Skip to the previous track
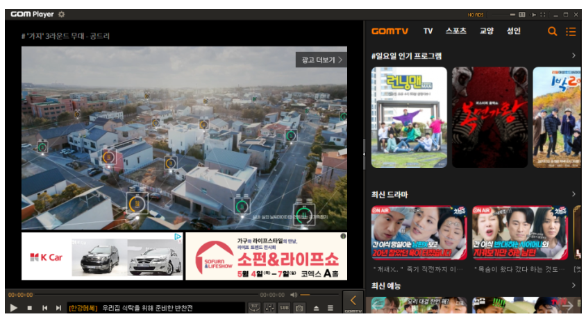The image size is (586, 319). pos(44,308)
